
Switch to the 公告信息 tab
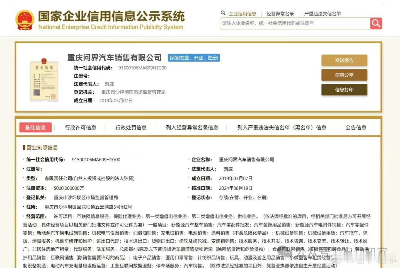356,128
